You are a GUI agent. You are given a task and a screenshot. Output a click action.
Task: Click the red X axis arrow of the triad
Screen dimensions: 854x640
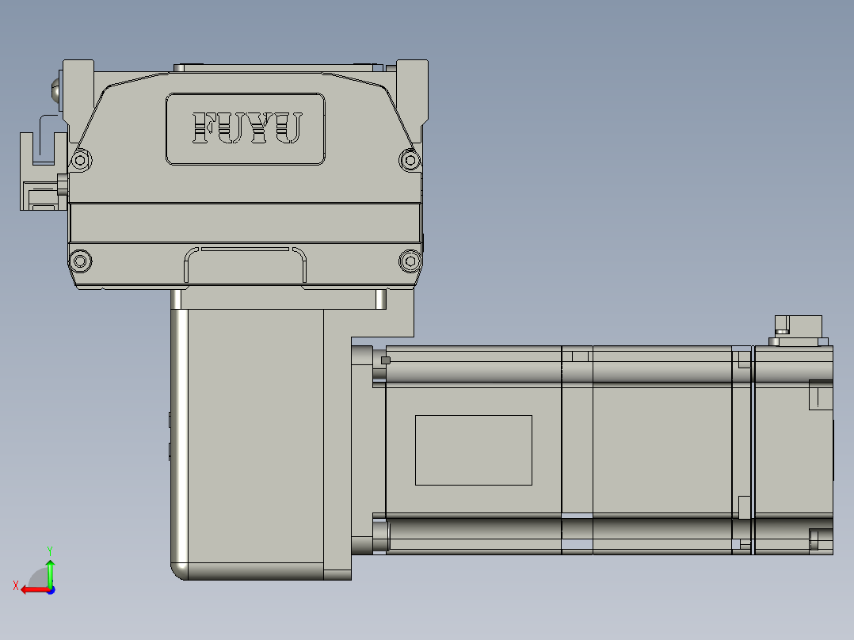(34, 590)
